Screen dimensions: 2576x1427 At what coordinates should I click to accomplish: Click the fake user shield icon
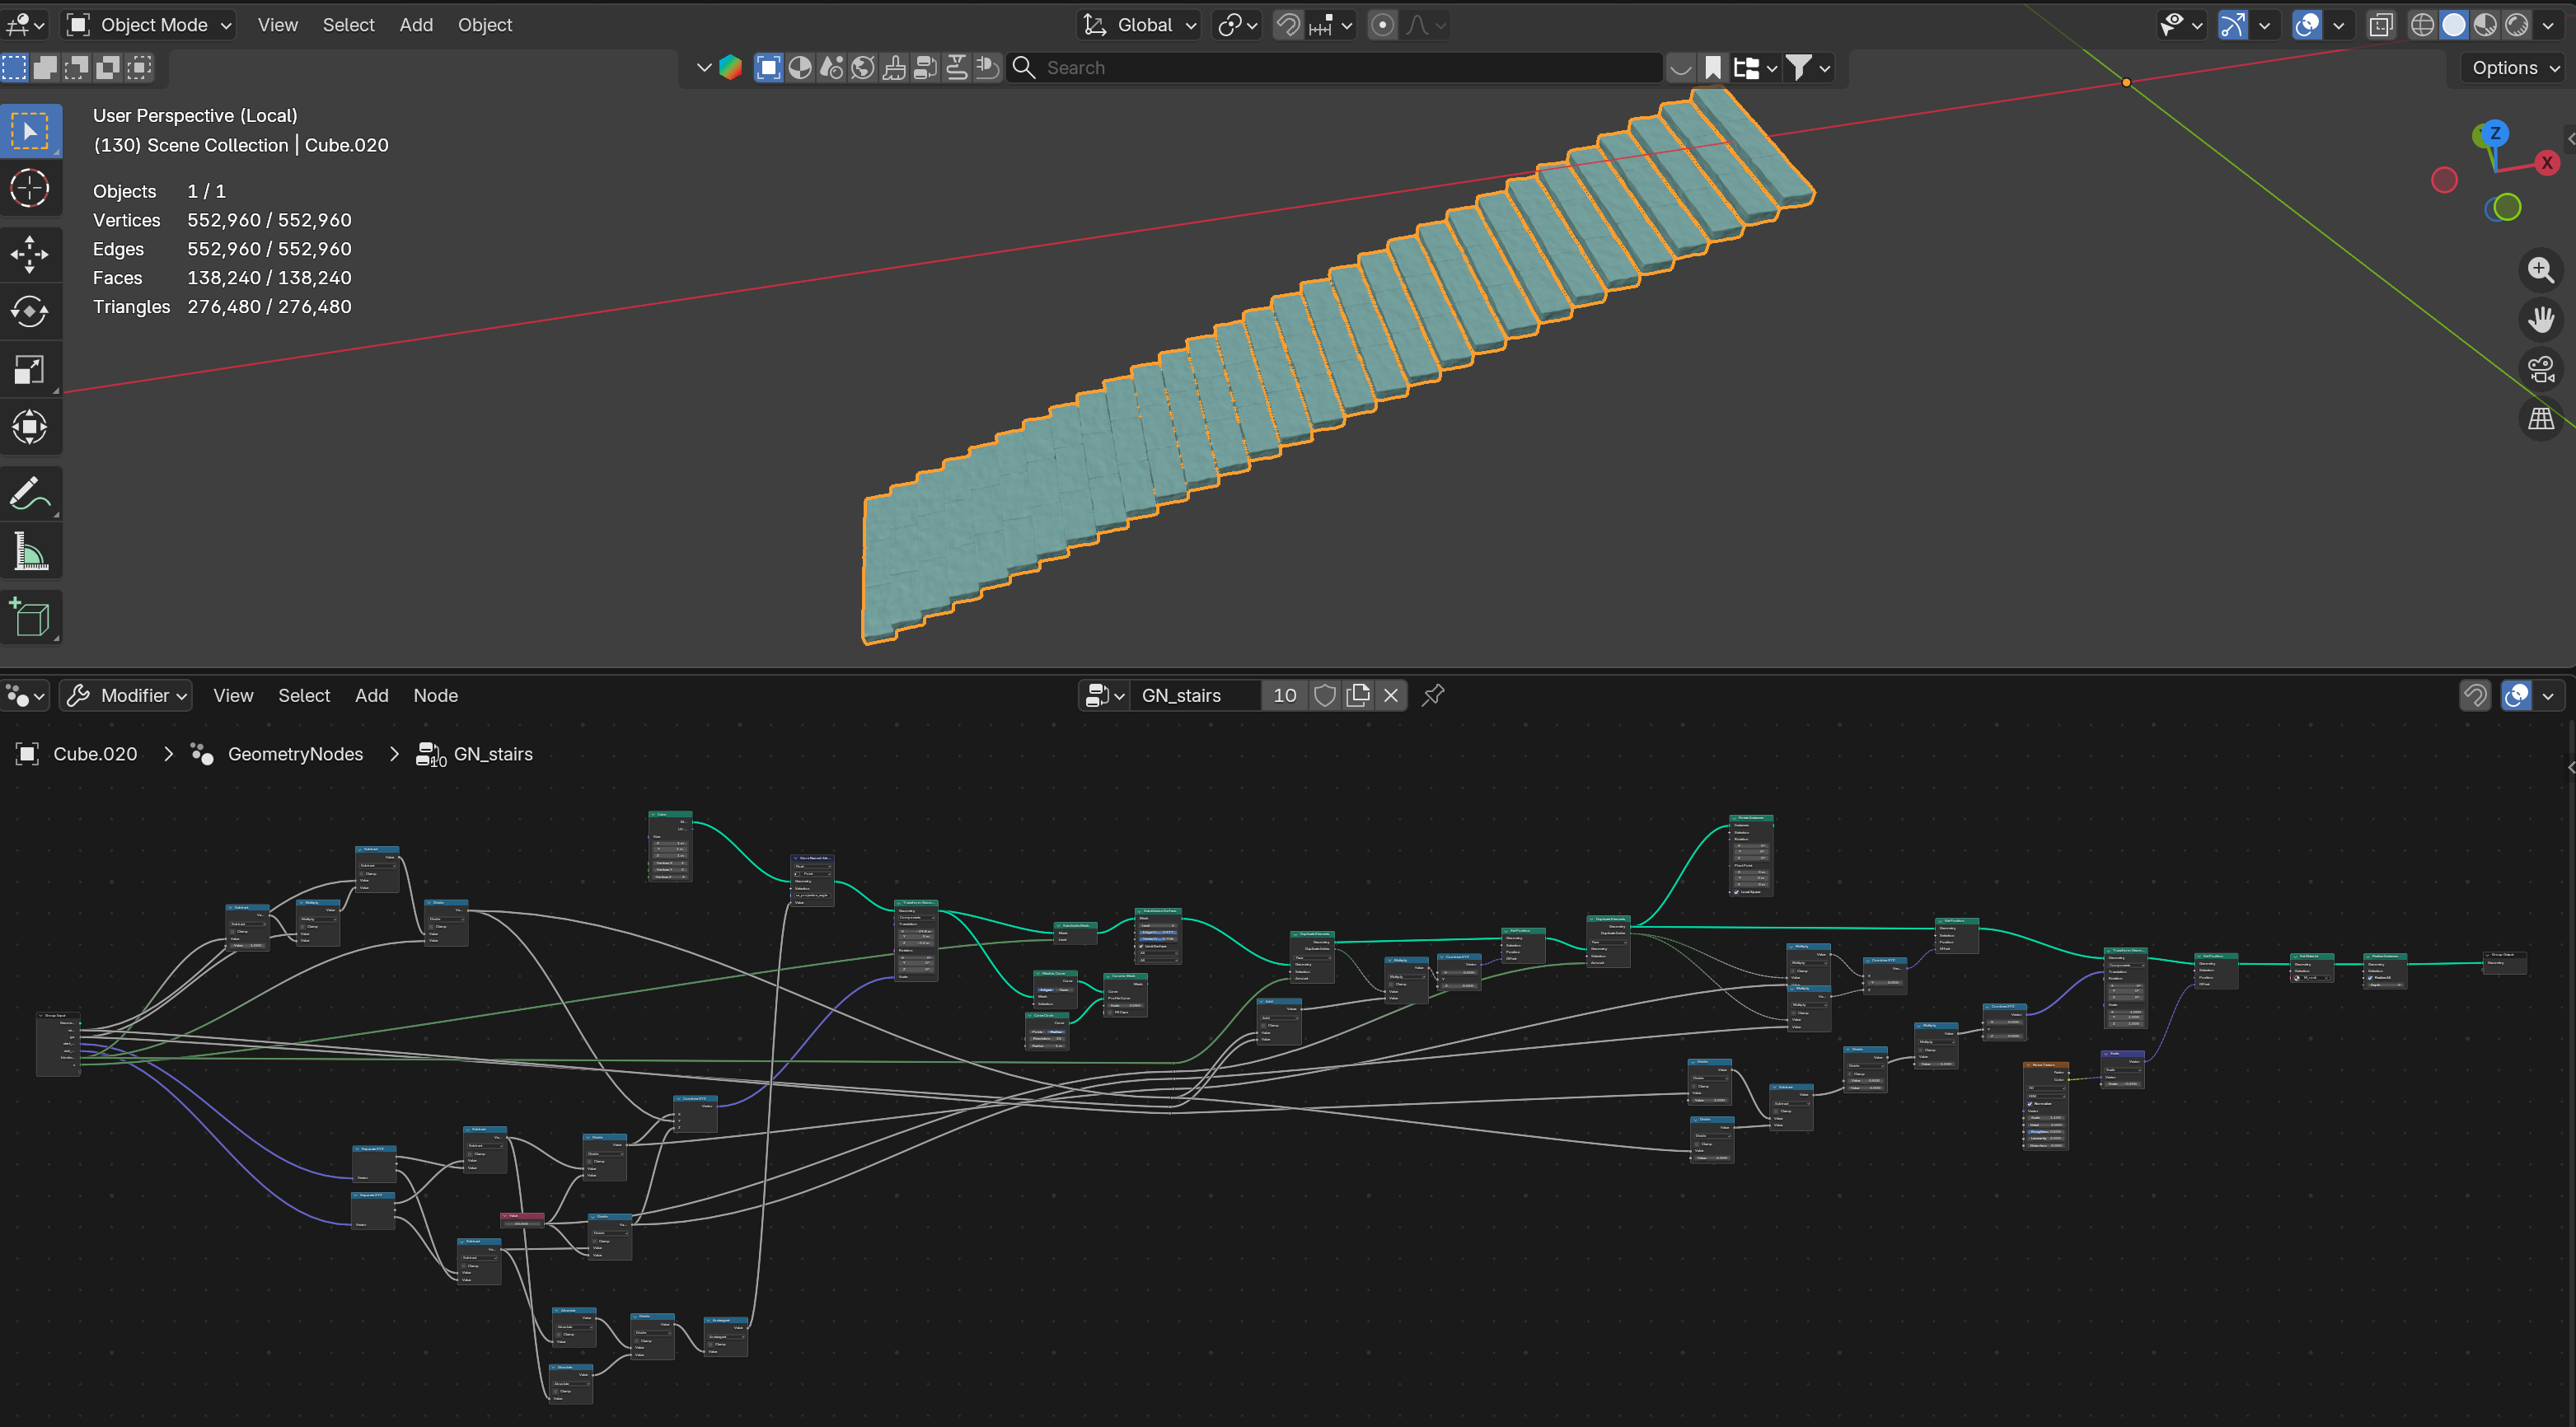tap(1325, 696)
